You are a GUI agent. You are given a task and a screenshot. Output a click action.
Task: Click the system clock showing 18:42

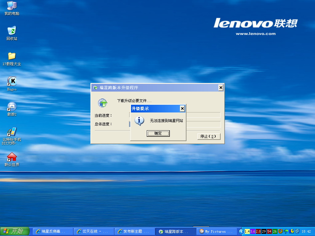pos(306,231)
